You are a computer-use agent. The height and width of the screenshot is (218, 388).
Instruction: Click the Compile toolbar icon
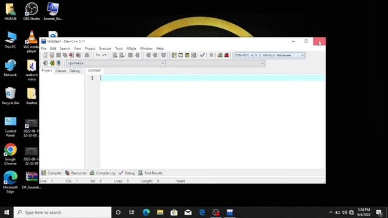174,55
